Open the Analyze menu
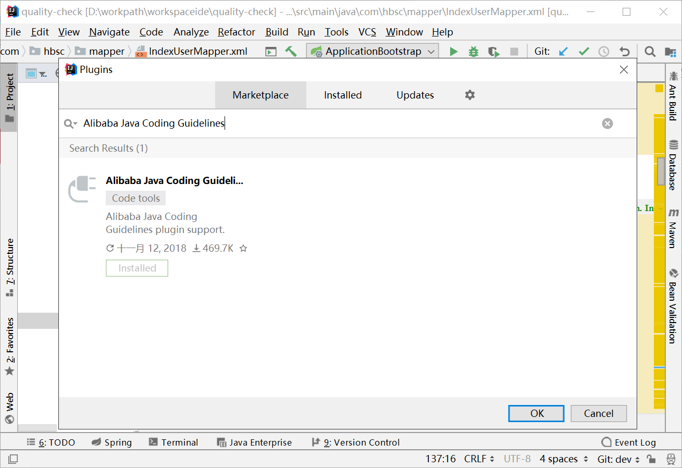 click(191, 32)
